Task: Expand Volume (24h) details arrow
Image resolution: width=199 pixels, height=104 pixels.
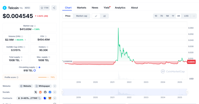Action: pyautogui.click(x=25, y=40)
